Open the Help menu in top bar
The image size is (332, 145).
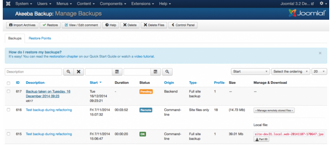165,3
